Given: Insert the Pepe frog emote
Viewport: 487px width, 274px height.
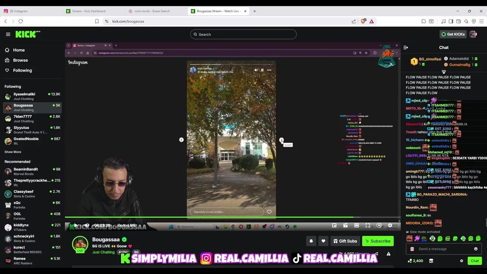Looking at the screenshot, I should point(425,239).
